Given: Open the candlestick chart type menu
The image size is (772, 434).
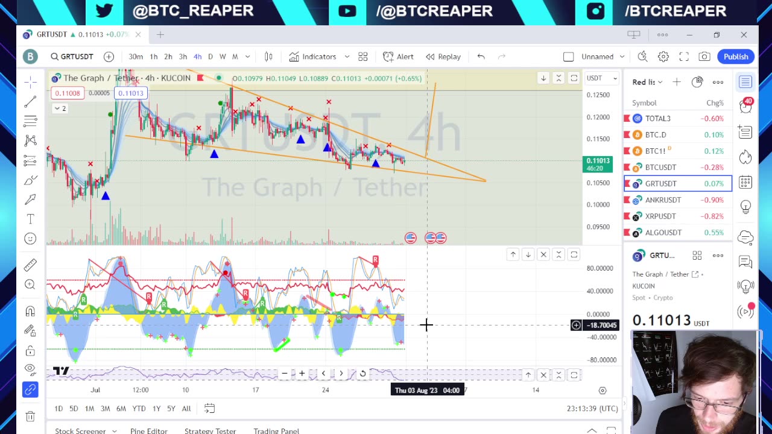Looking at the screenshot, I should click(x=268, y=57).
